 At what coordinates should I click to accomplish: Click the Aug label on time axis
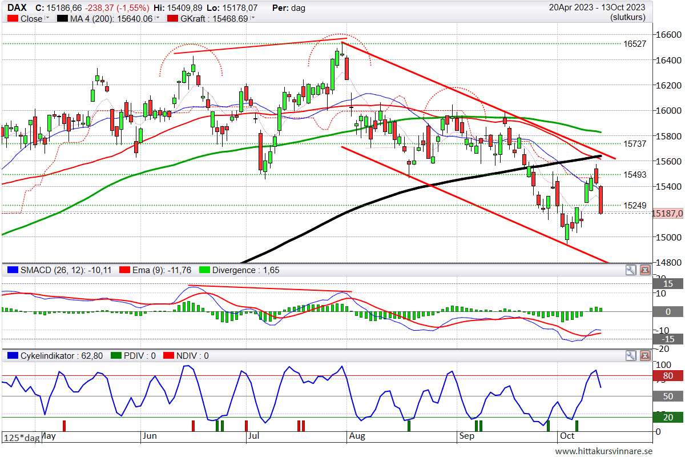(356, 436)
